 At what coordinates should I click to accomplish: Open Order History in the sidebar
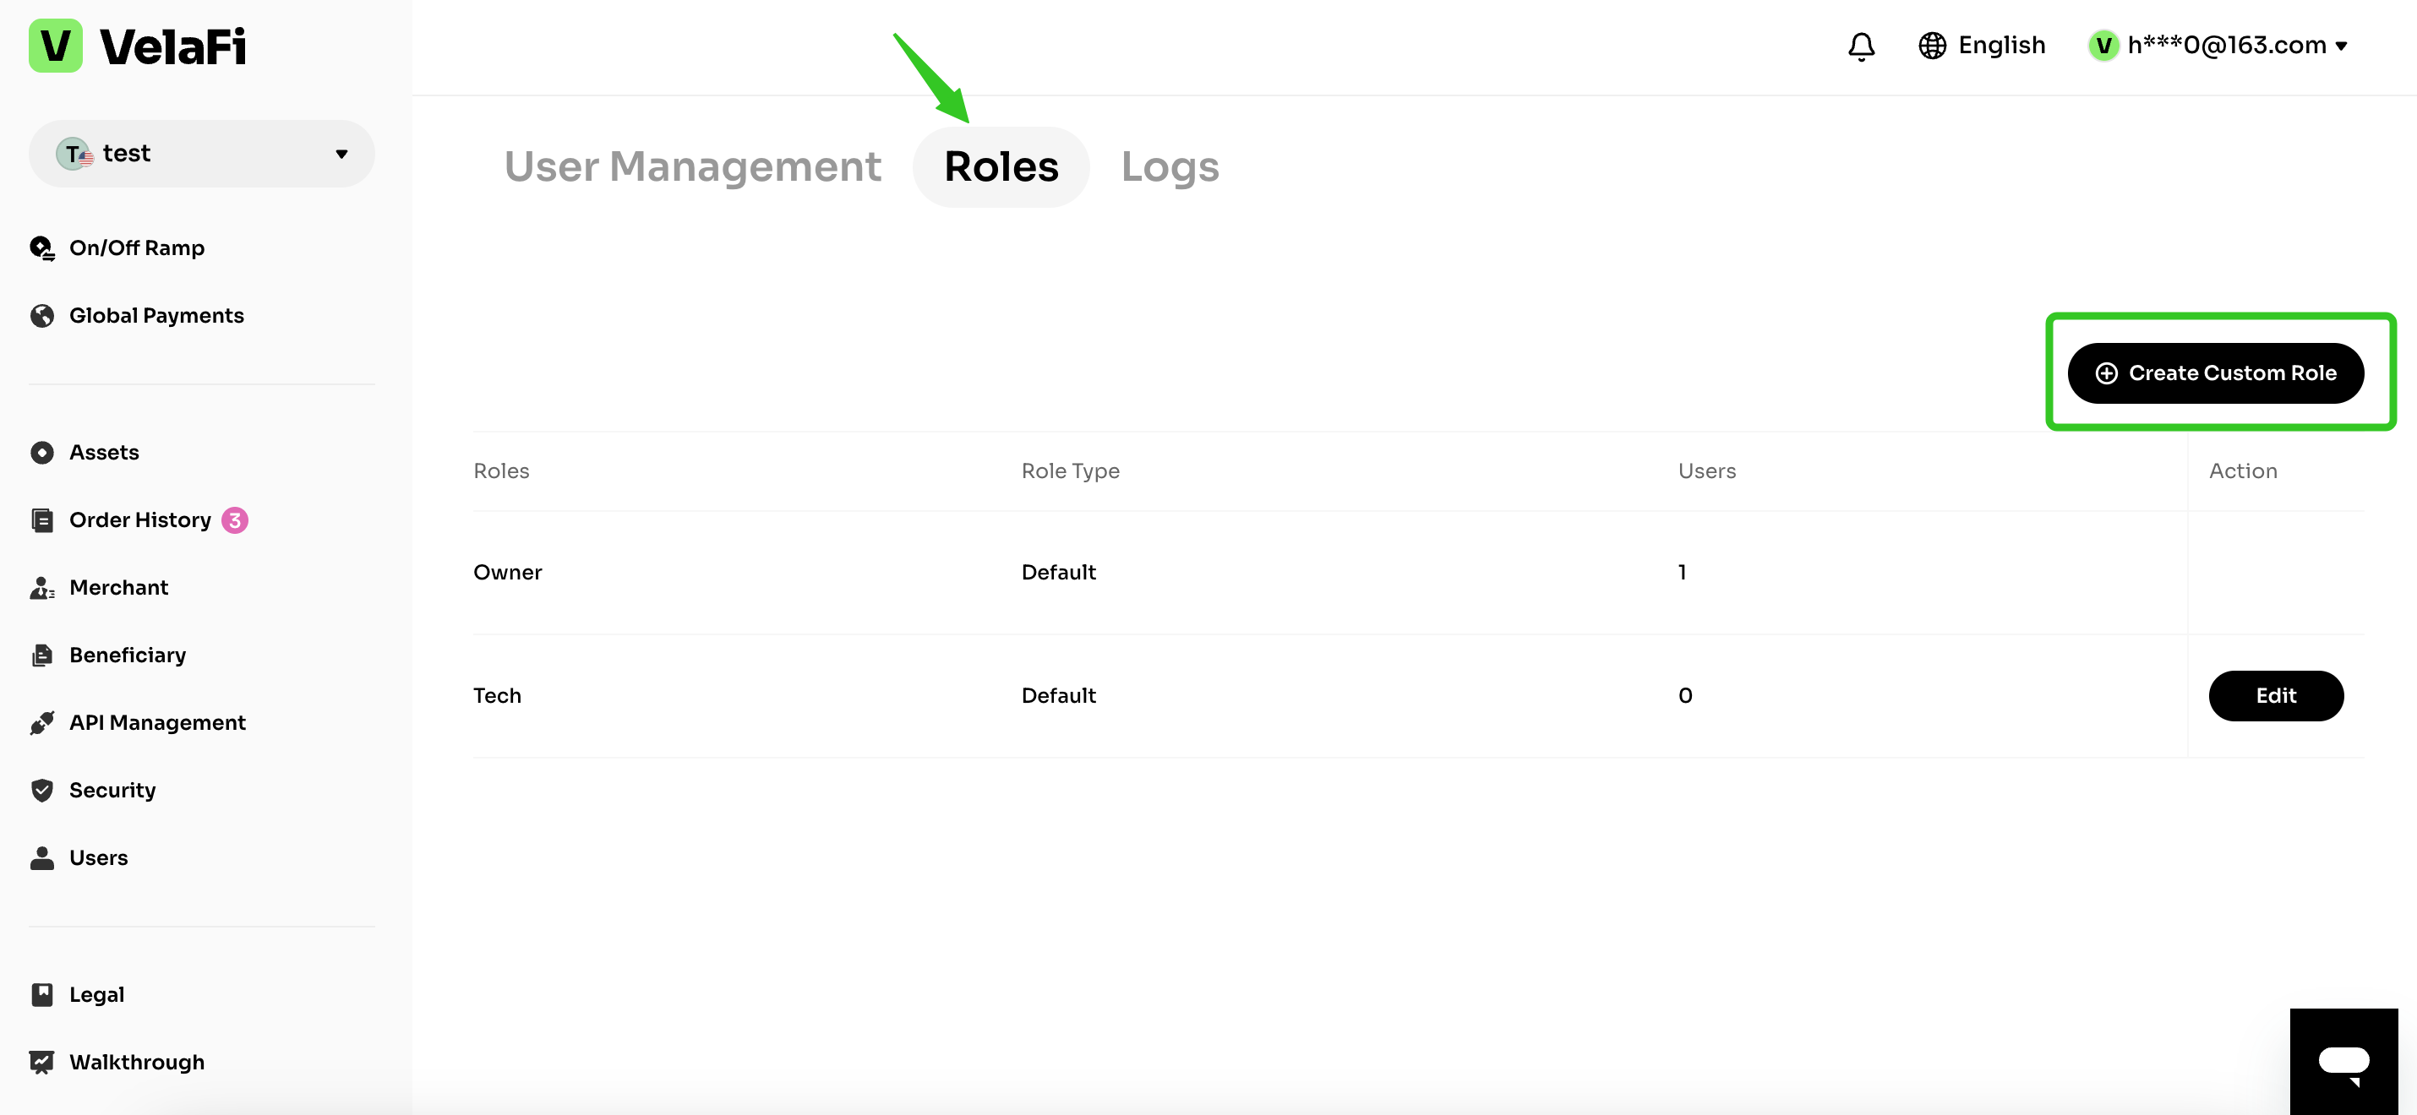(x=139, y=519)
